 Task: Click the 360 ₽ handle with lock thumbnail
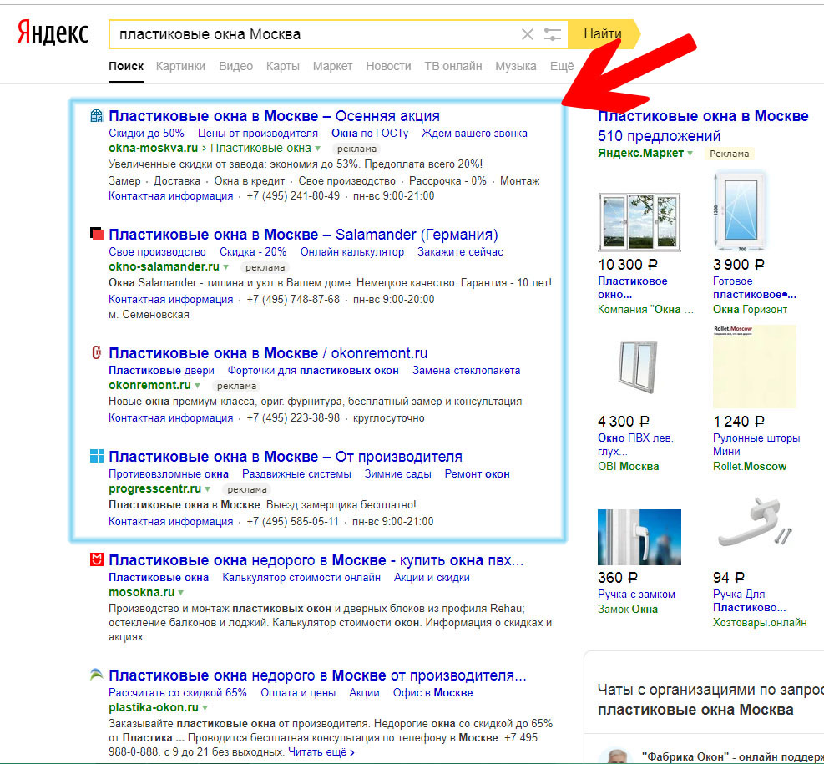click(639, 537)
